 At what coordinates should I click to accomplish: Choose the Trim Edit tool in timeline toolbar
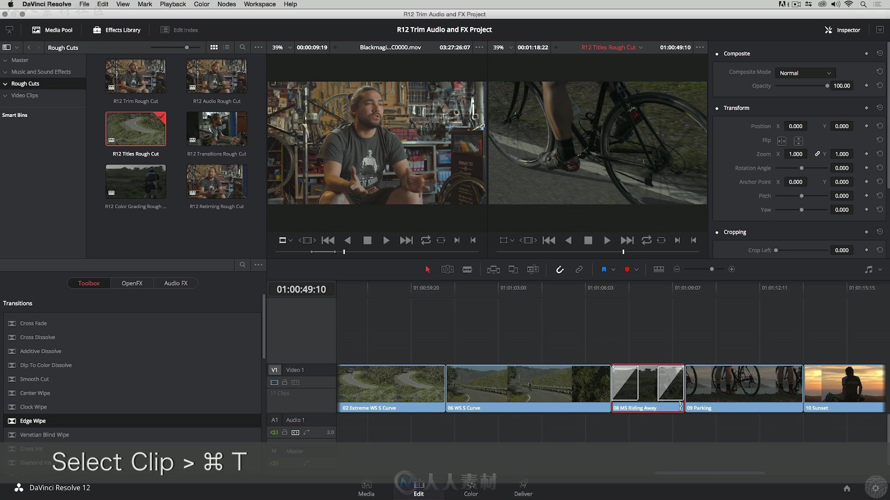click(x=447, y=269)
